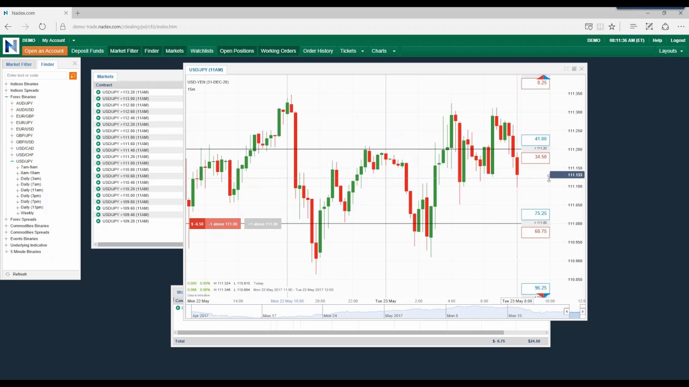This screenshot has height=387, width=689.
Task: Open the USD/JPY >112.40 (11AM) contract icon
Action: [x=99, y=118]
